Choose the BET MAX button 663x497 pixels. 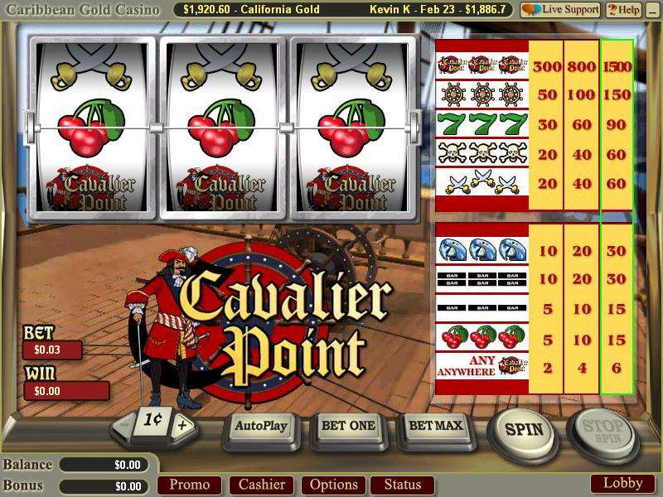[x=436, y=426]
